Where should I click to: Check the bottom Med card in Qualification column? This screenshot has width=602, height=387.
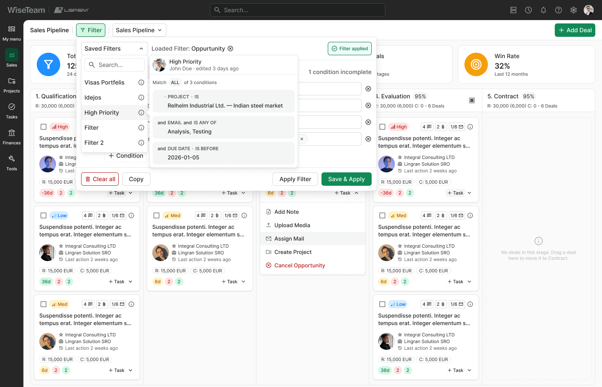tap(43, 304)
